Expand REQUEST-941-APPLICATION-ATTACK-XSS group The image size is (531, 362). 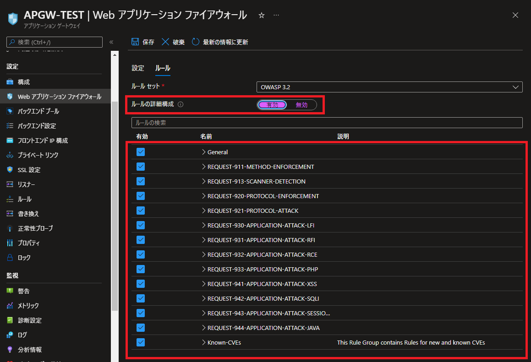click(203, 284)
